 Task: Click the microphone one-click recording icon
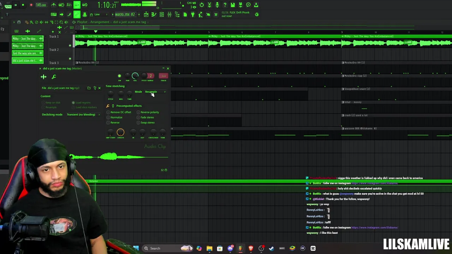pos(217,5)
